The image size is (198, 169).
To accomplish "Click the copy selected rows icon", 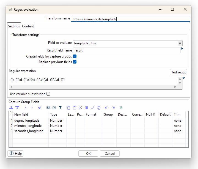I will [68, 108].
